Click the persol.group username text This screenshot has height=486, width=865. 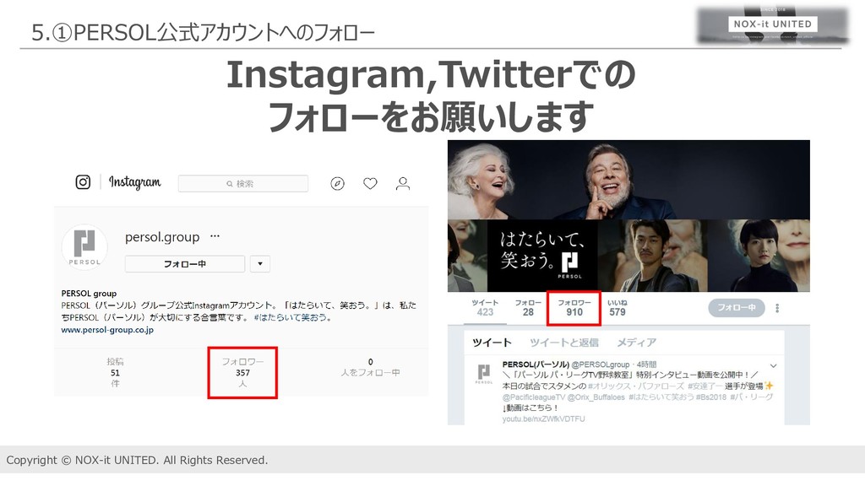click(x=162, y=237)
